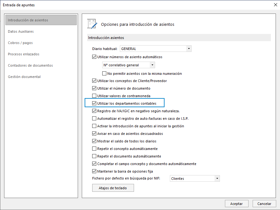
Task: Switch to Contadores de documentos
Action: tap(30, 65)
